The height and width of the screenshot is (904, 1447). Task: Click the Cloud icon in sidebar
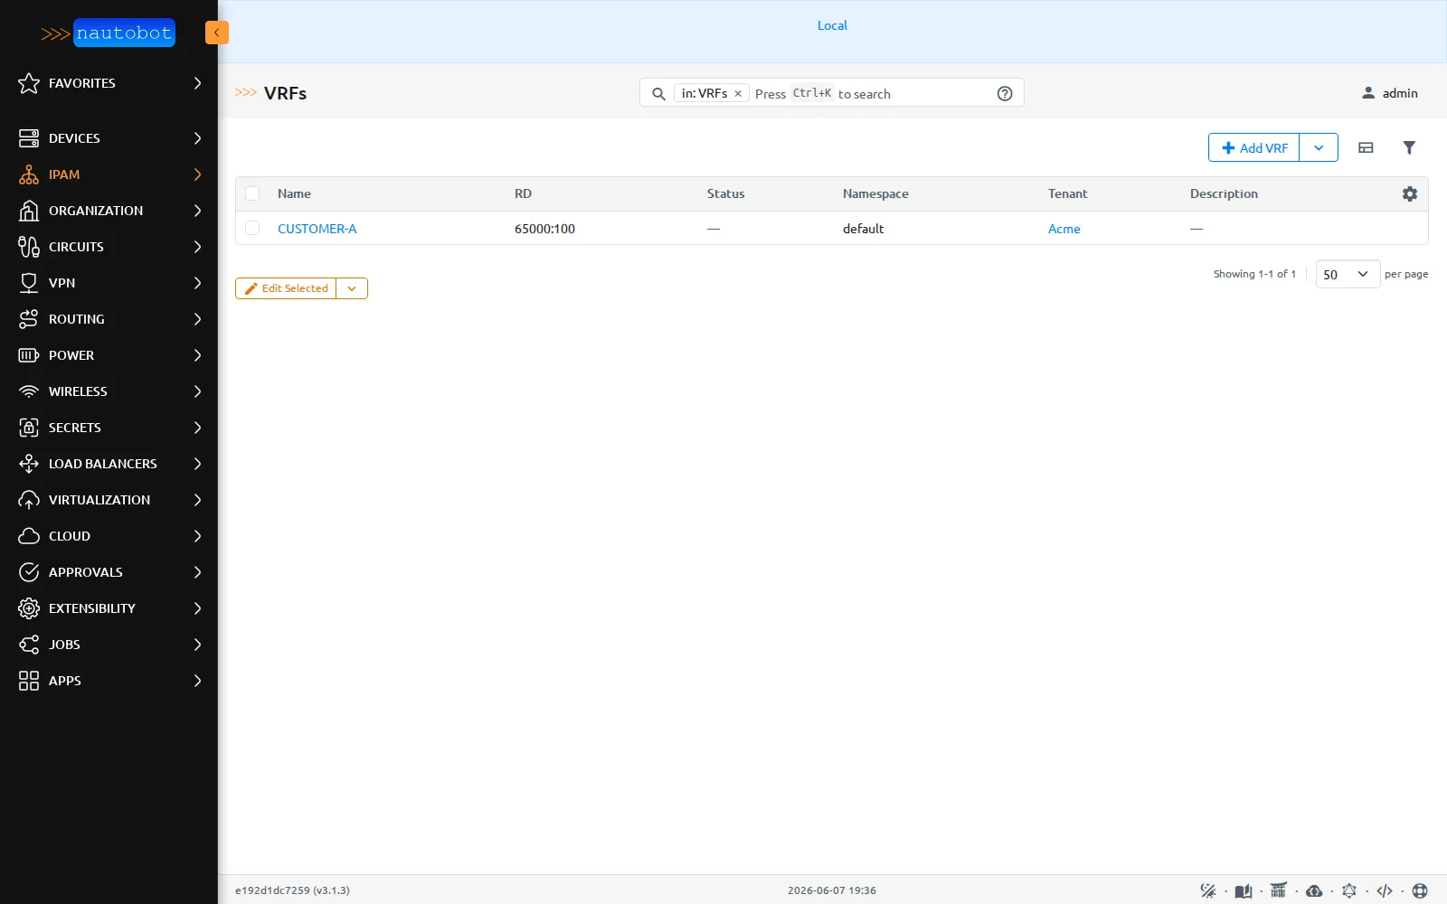click(x=29, y=536)
